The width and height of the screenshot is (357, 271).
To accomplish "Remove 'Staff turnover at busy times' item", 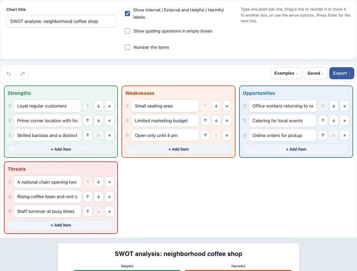I will (x=109, y=211).
